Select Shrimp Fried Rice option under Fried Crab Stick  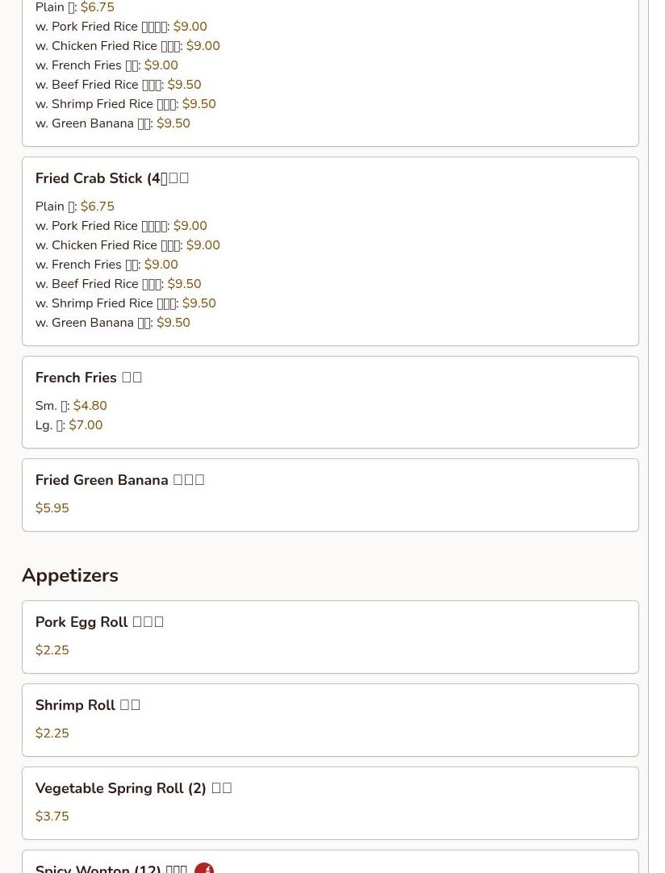(125, 303)
